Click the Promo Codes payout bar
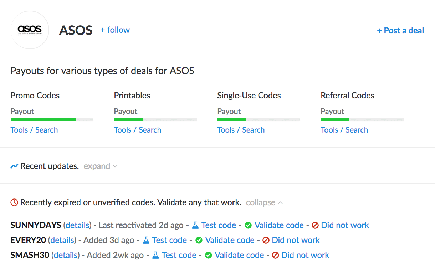The image size is (435, 263). tap(52, 120)
